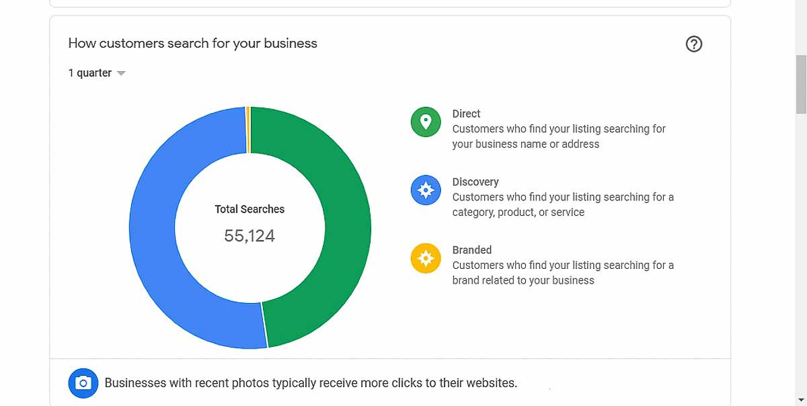Click the Discovery category description text
The height and width of the screenshot is (406, 807).
(563, 204)
